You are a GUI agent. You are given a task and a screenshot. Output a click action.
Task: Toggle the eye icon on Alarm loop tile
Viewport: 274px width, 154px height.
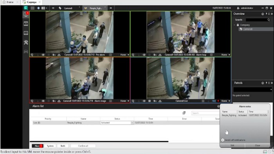144,55
